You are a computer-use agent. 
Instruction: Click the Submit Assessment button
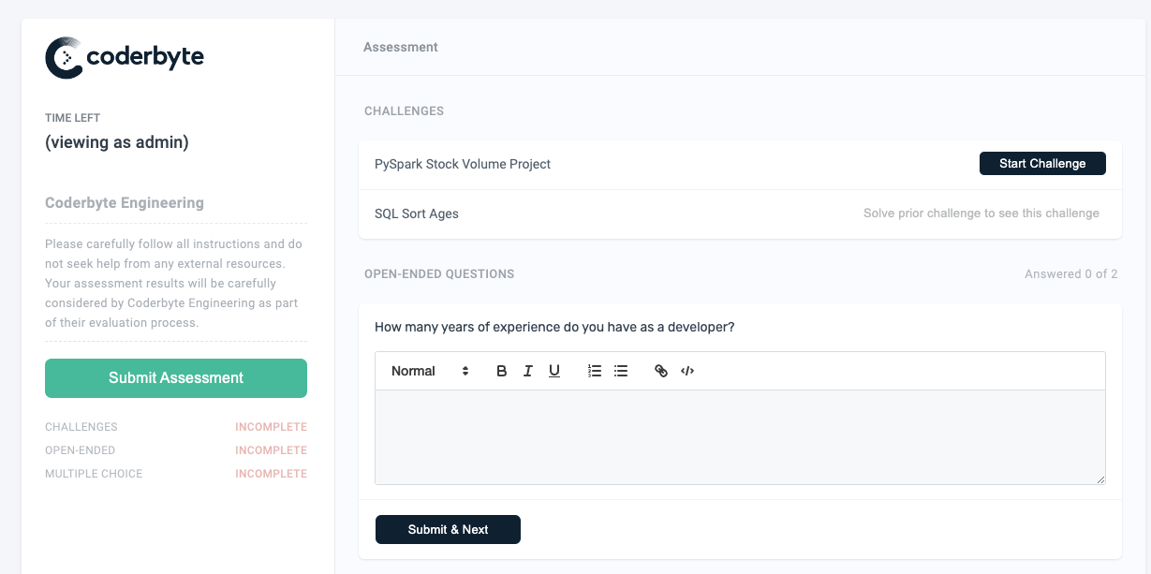(175, 378)
